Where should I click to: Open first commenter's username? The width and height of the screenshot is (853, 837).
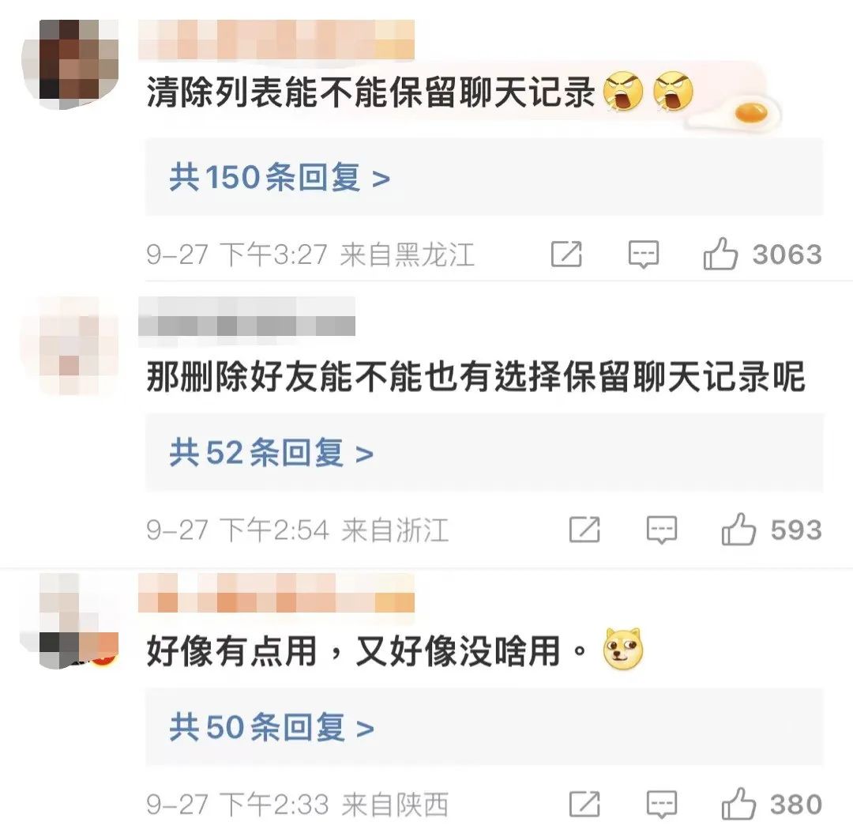point(276,40)
